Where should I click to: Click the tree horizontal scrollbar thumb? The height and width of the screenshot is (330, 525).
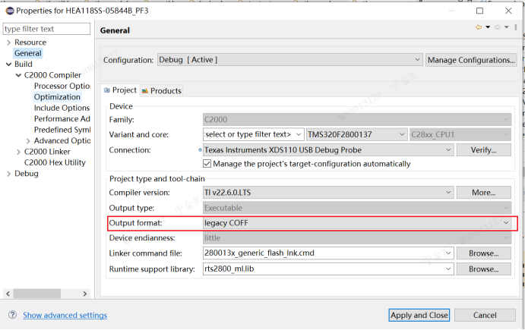coord(36,294)
